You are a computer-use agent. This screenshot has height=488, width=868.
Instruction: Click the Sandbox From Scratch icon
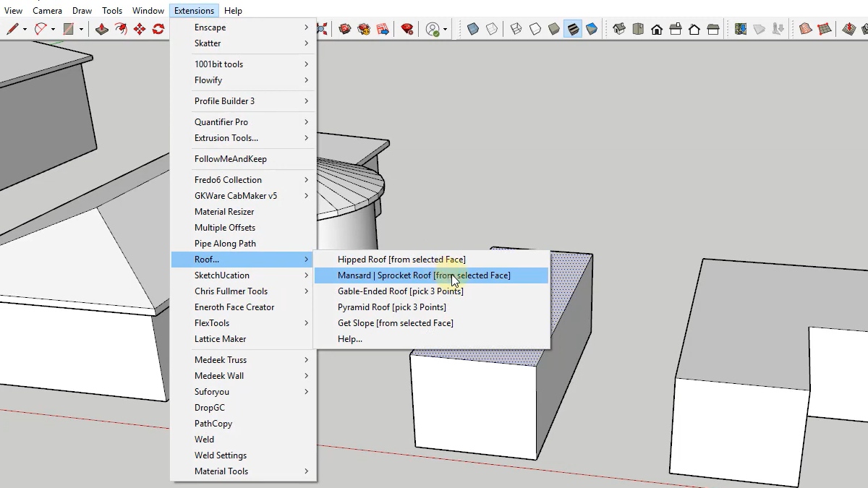825,29
